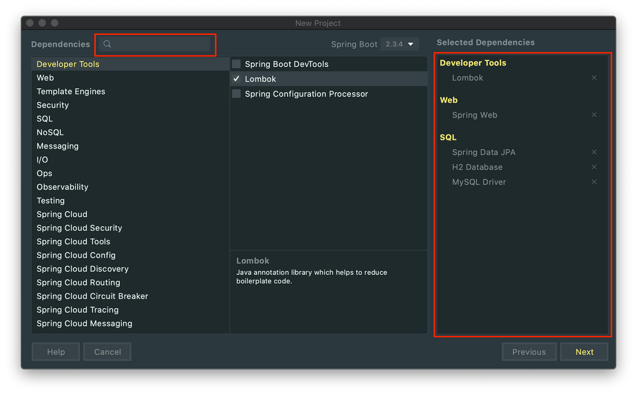This screenshot has height=395, width=637.
Task: Remove H2 Database from selected dependencies
Action: (594, 167)
